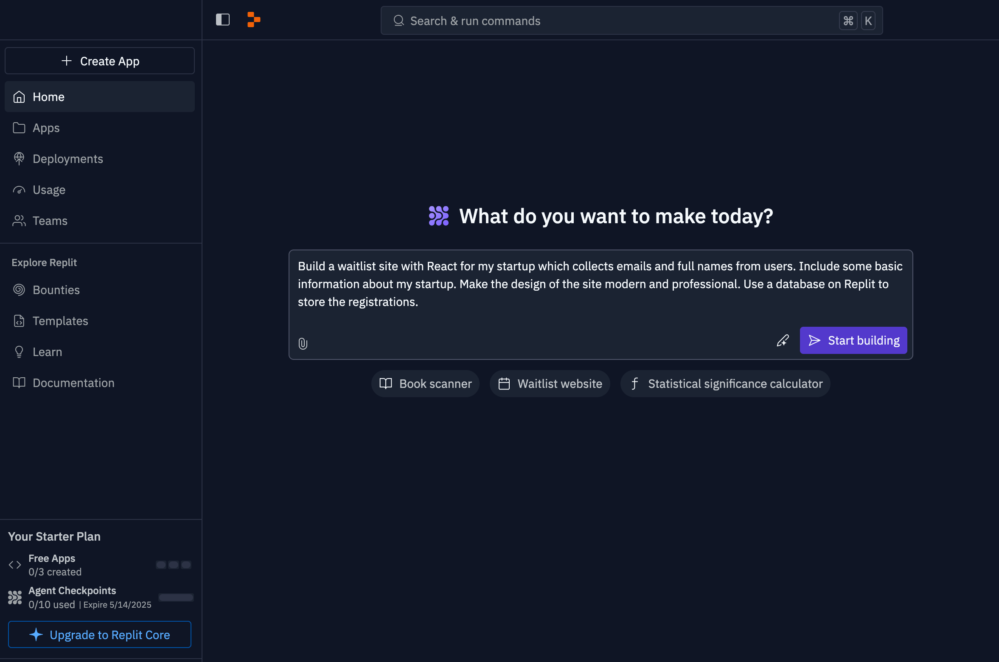Click the prompt enhancement pen icon
This screenshot has height=662, width=999.
click(x=783, y=341)
